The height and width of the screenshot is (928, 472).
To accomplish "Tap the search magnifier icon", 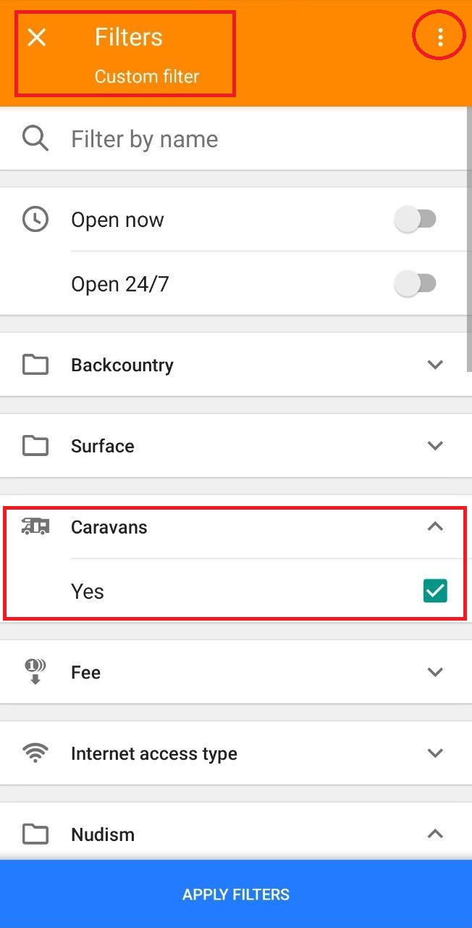I will [35, 138].
